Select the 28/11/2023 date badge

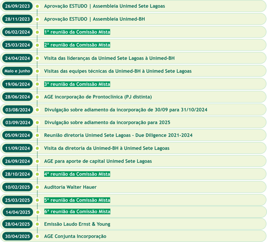click(17, 19)
